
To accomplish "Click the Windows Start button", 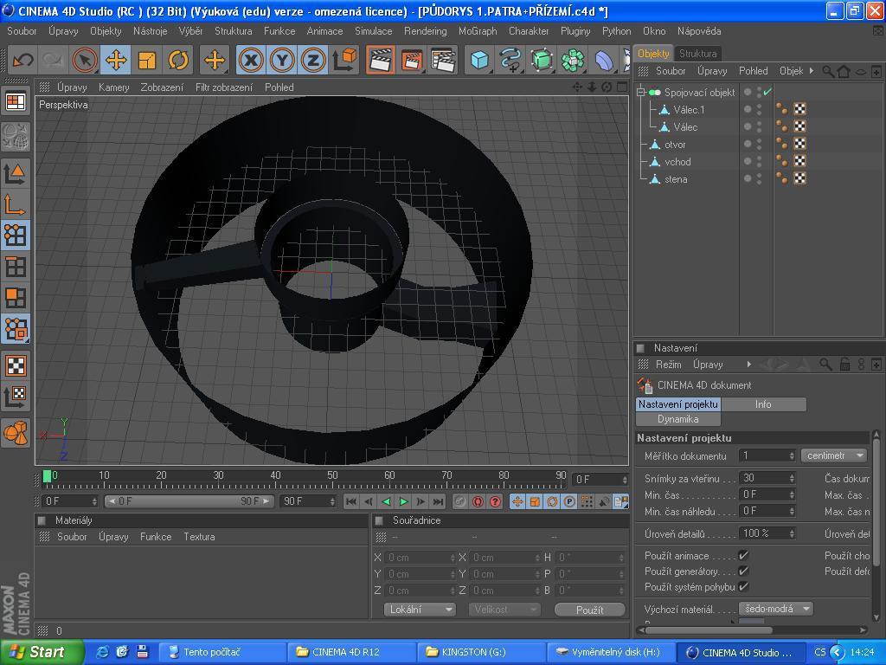I will point(42,652).
